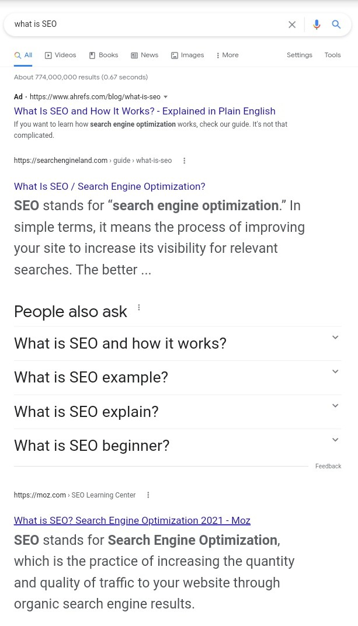This screenshot has width=358, height=626.
Task: Open "What is SEO? Search Engine Optimization 2021 - Moz"
Action: (x=132, y=520)
